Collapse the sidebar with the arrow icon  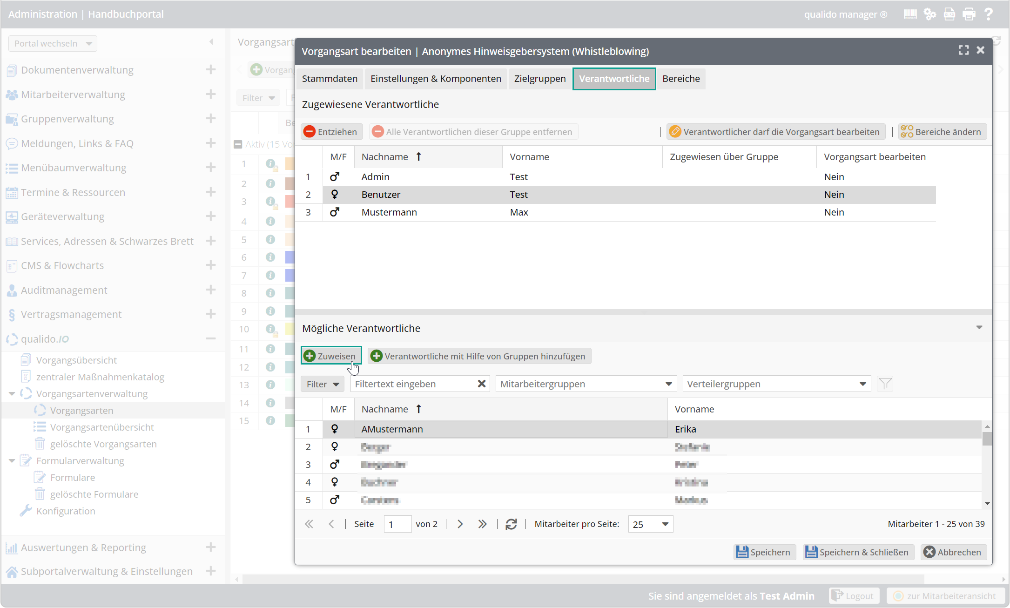[x=212, y=42]
